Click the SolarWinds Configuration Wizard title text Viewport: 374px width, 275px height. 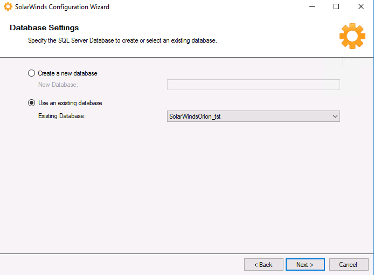click(x=62, y=7)
